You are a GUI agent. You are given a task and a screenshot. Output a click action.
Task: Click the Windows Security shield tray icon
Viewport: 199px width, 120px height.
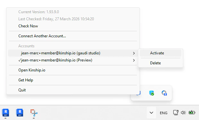151,93
